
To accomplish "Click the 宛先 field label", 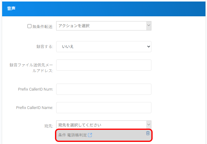I will [x=48, y=125].
